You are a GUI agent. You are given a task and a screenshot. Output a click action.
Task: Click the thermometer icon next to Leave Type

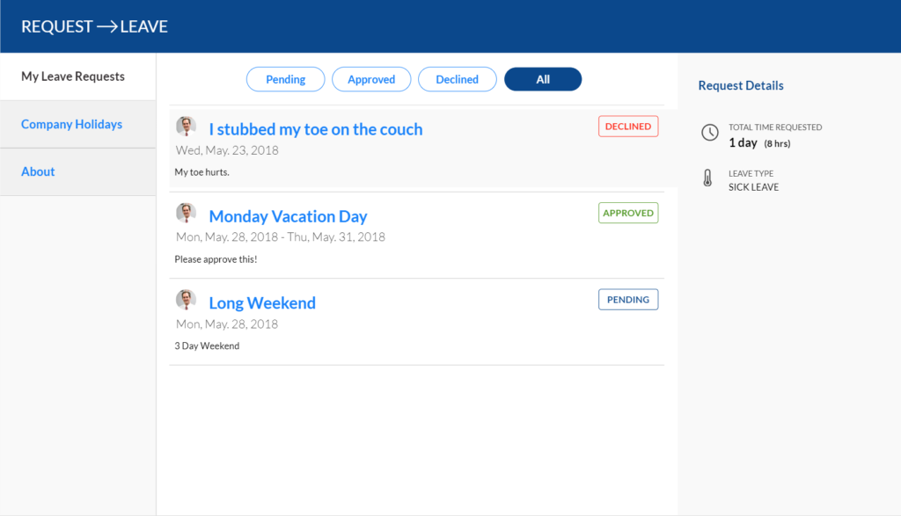click(709, 179)
